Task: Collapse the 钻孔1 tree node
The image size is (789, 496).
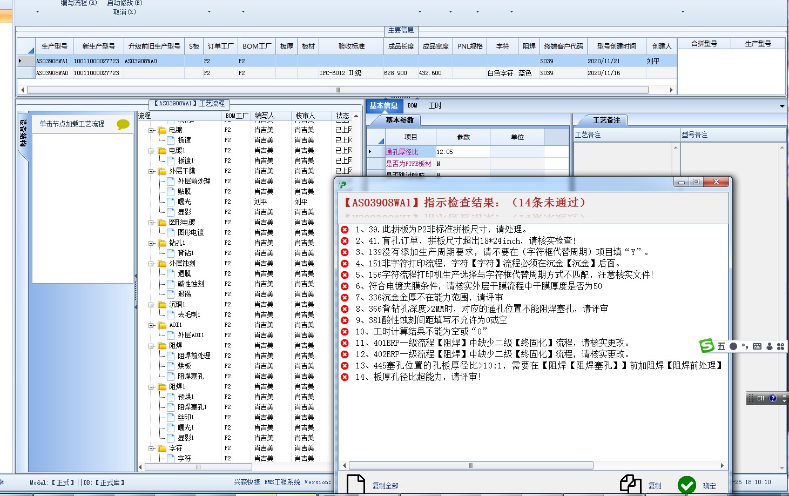Action: point(151,243)
